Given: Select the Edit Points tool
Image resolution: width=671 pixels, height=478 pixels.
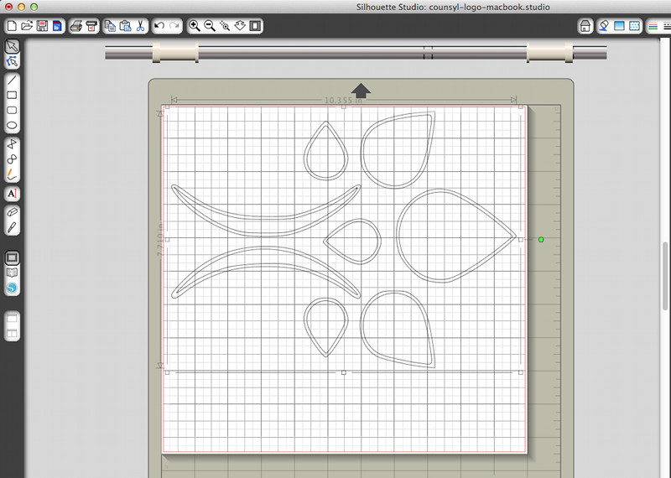Looking at the screenshot, I should point(12,61).
